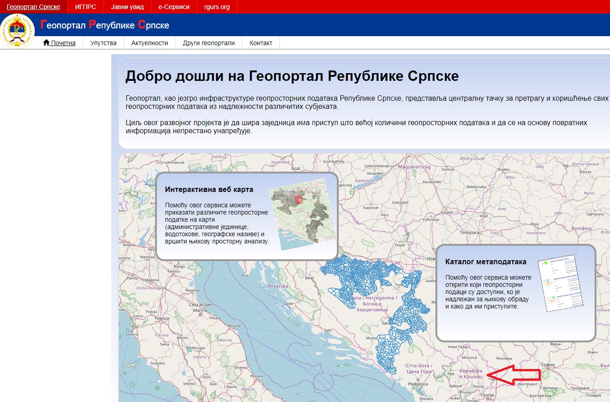Click the Firenze label on the map
This screenshot has width=610, height=402.
pyautogui.click(x=161, y=318)
